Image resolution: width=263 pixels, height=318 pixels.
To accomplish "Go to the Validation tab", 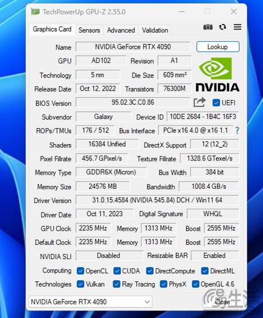I will coord(155,30).
